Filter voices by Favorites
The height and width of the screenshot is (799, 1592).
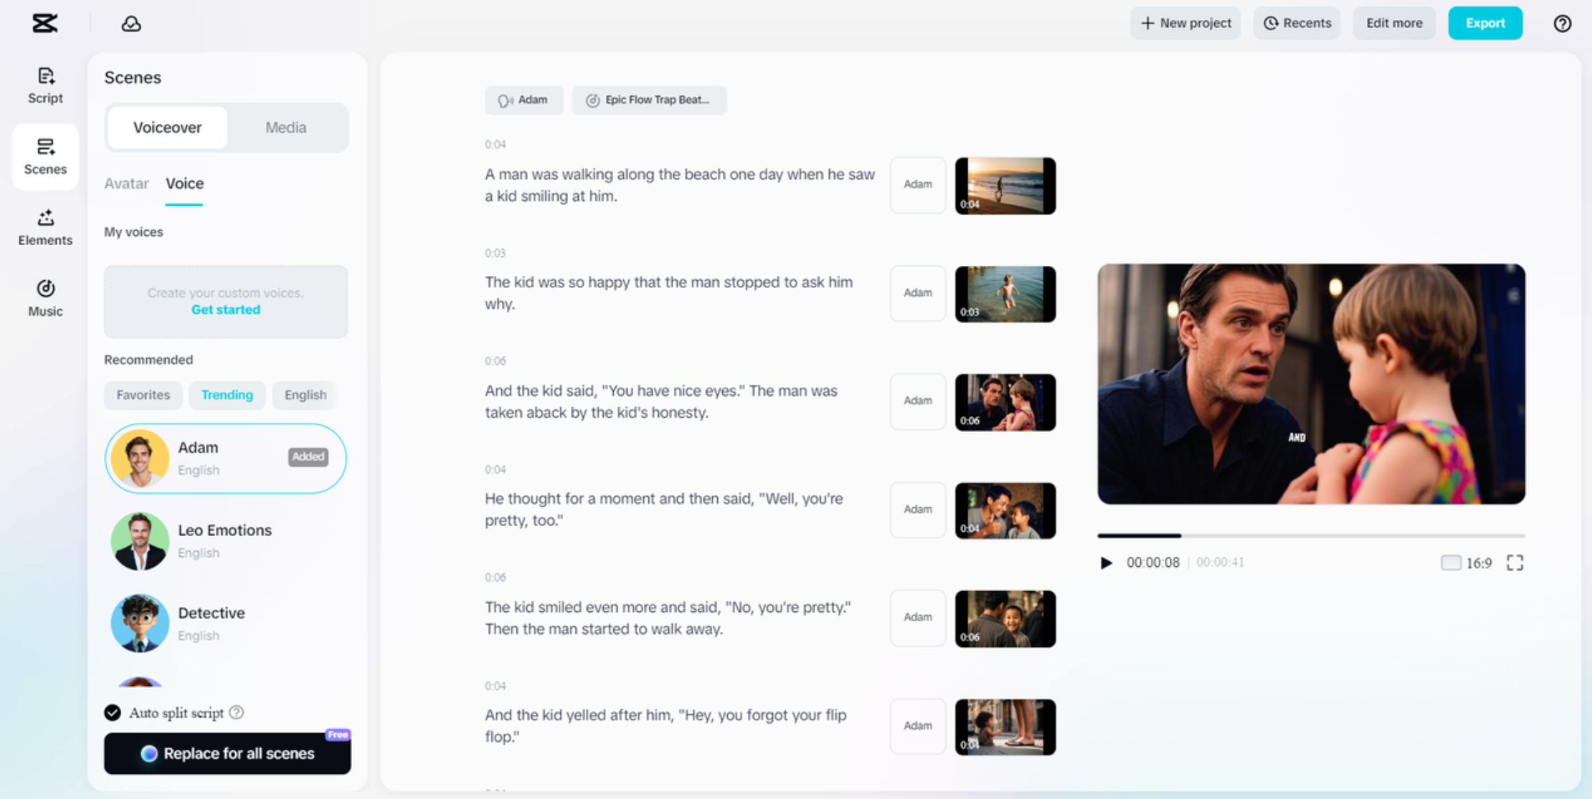click(x=143, y=395)
